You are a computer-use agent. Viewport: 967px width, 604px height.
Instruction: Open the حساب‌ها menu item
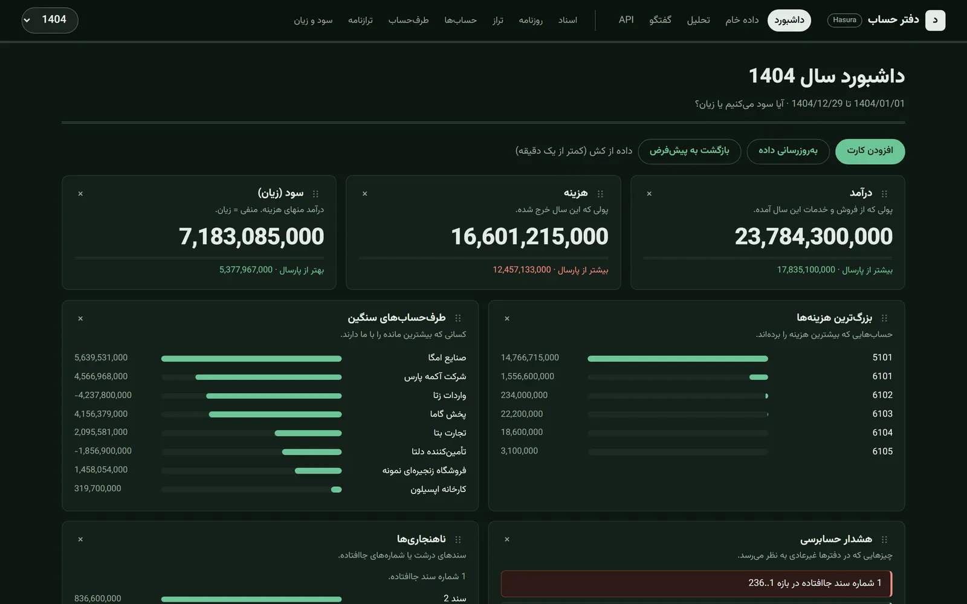[x=461, y=20]
